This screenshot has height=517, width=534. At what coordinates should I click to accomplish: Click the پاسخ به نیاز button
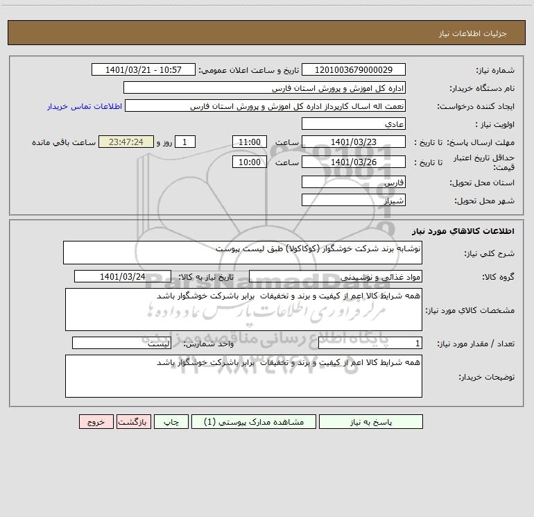pos(371,421)
